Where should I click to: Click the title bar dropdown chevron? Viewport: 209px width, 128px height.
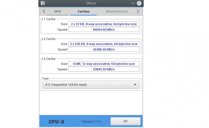pos(133,3)
